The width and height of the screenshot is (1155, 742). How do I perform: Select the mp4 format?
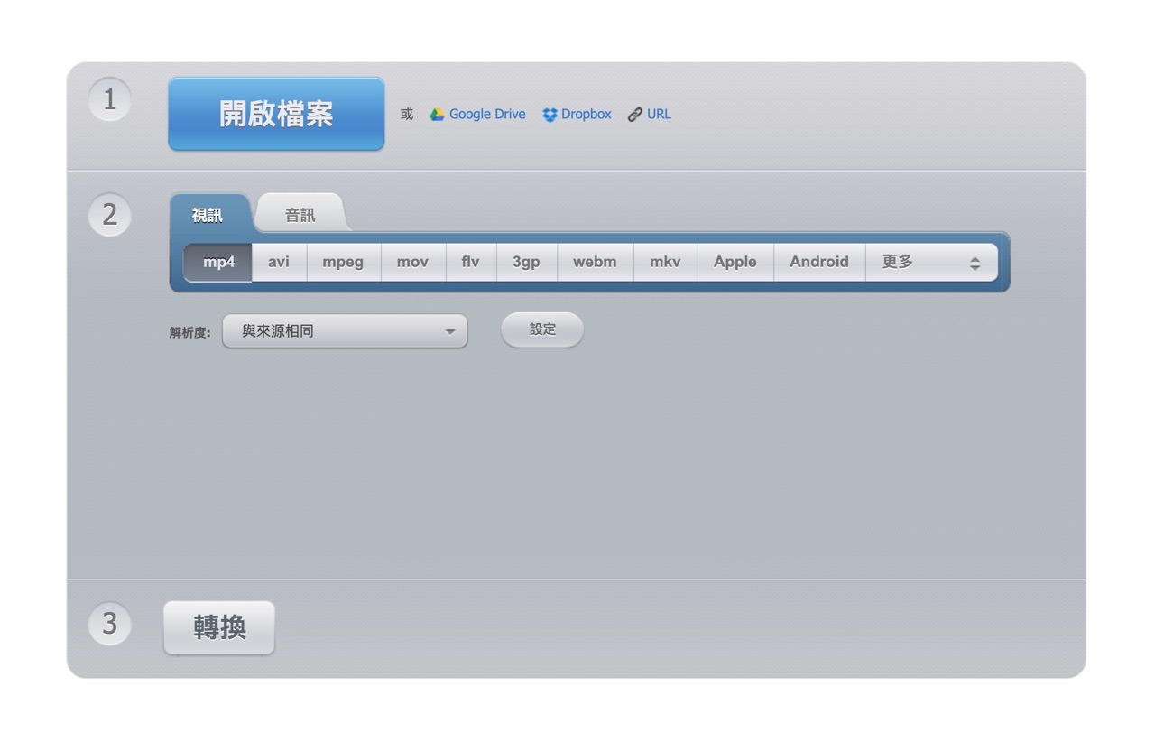[x=218, y=262]
